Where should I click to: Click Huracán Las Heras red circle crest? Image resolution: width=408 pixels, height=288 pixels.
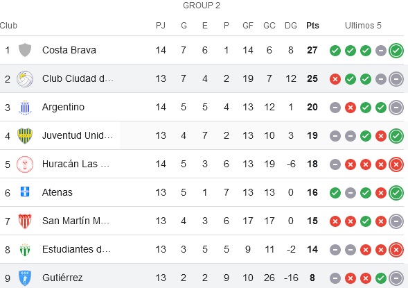(25, 164)
